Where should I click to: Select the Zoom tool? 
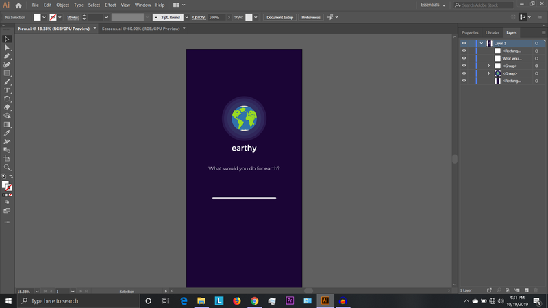coord(7,167)
